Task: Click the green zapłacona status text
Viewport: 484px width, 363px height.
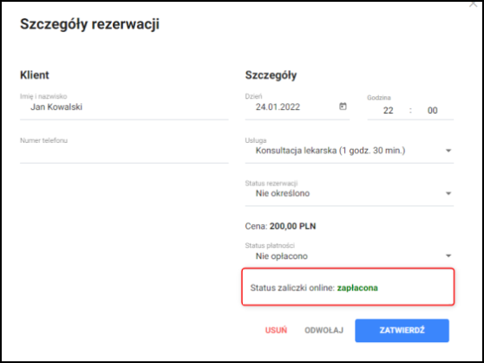Action: 357,288
